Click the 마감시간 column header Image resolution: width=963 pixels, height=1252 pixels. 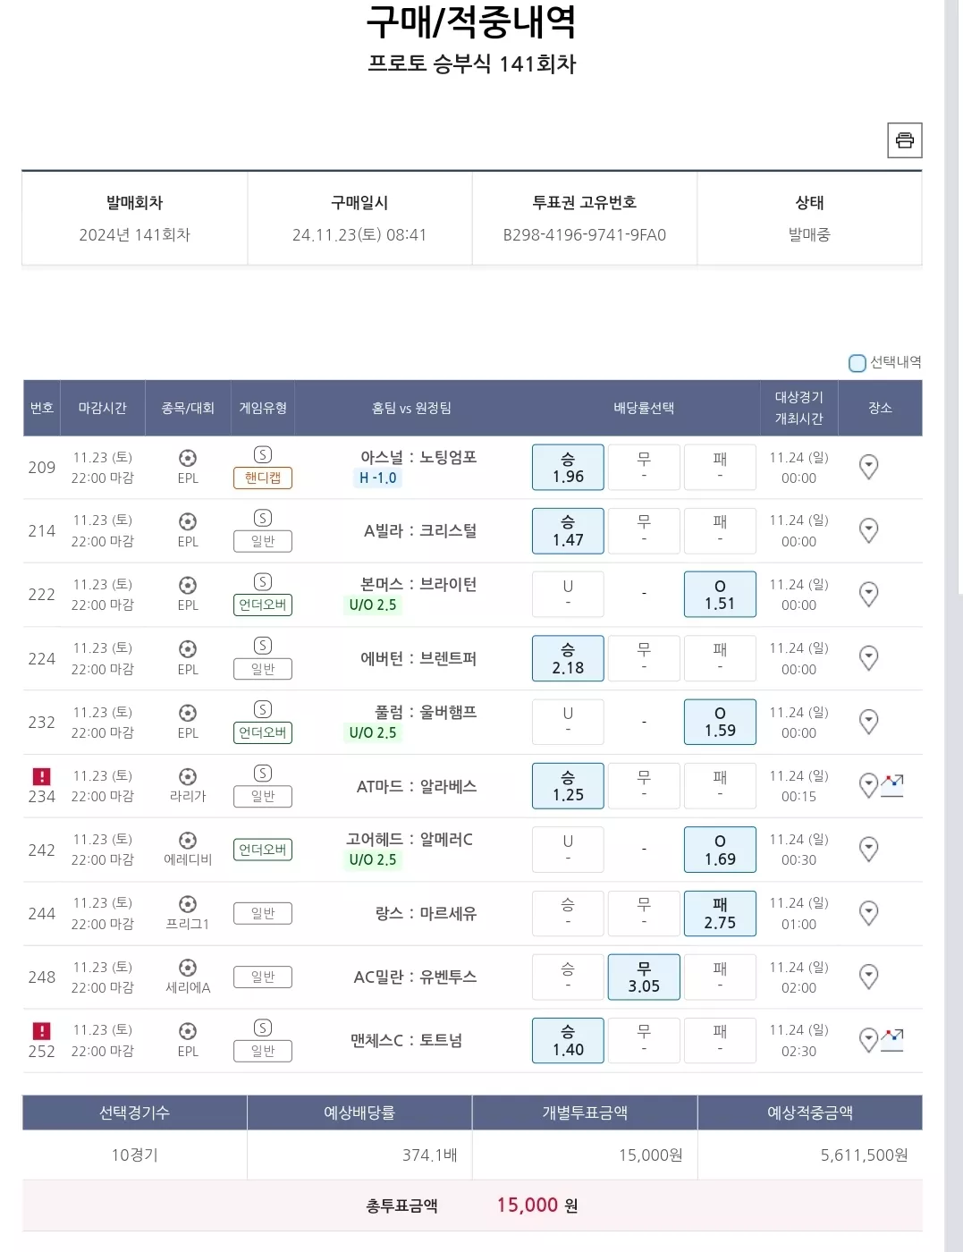(x=103, y=408)
